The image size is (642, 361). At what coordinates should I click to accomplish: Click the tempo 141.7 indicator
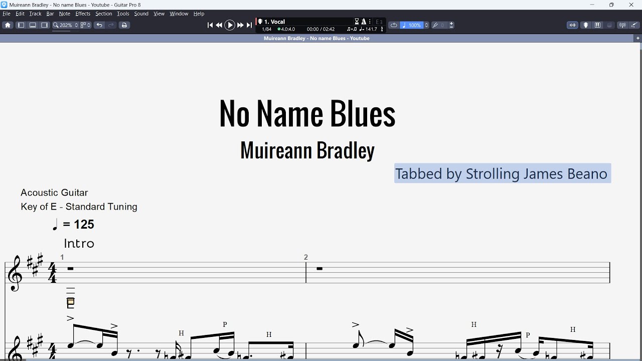coord(368,29)
